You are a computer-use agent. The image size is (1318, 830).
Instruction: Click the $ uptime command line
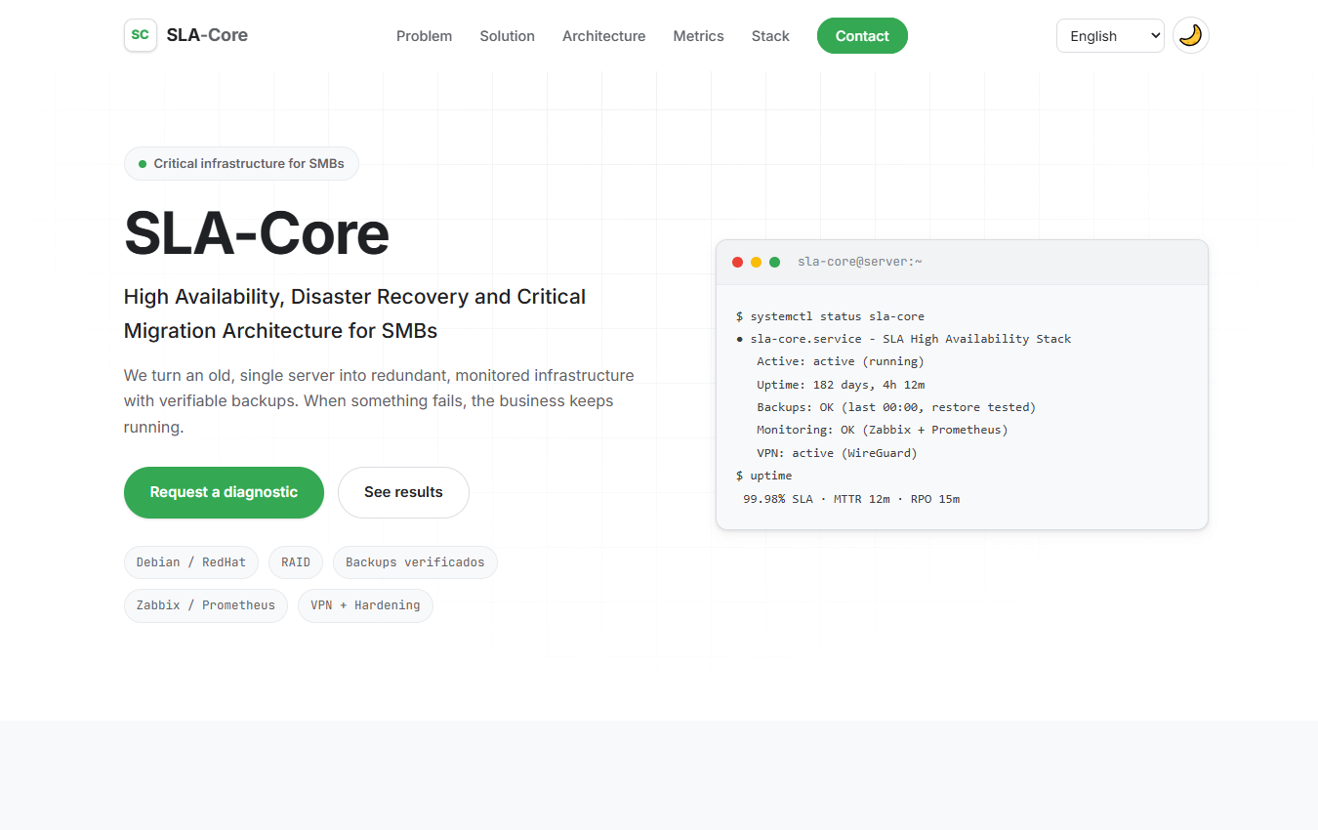[764, 476]
